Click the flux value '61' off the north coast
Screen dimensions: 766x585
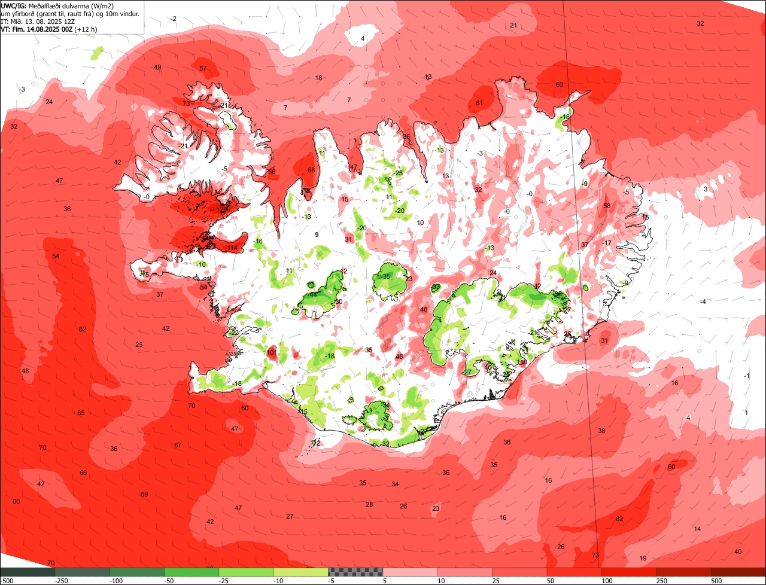[479, 103]
